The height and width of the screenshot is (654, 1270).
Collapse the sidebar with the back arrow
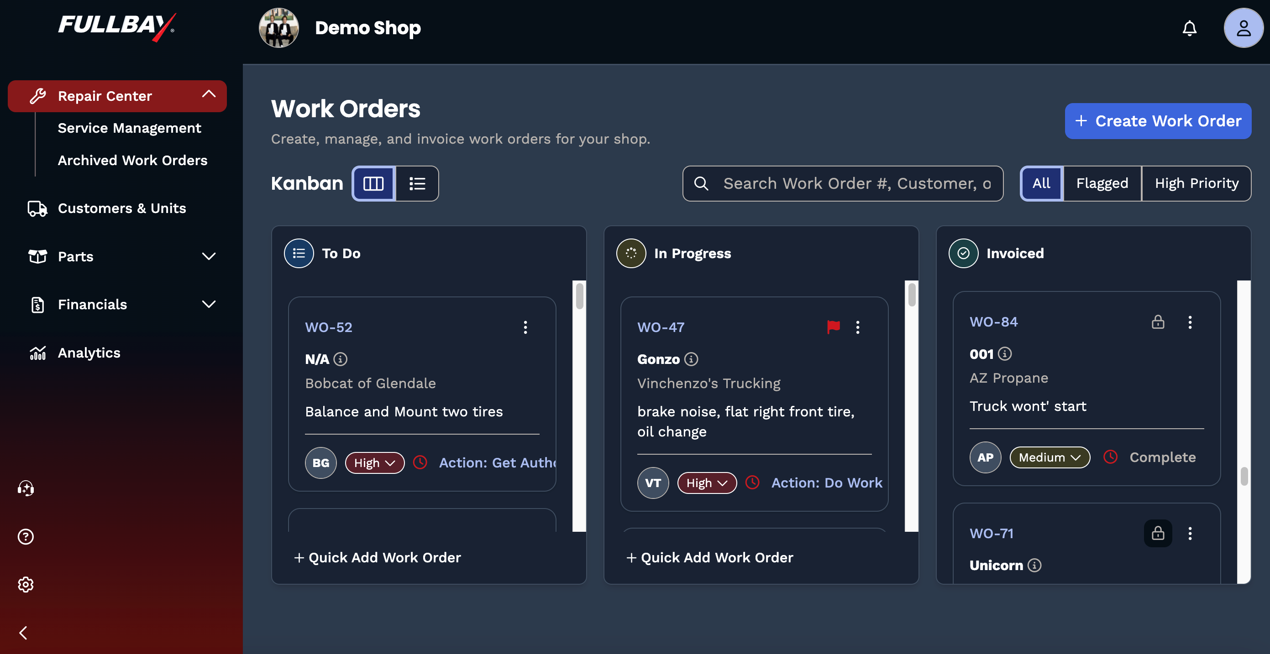click(23, 633)
